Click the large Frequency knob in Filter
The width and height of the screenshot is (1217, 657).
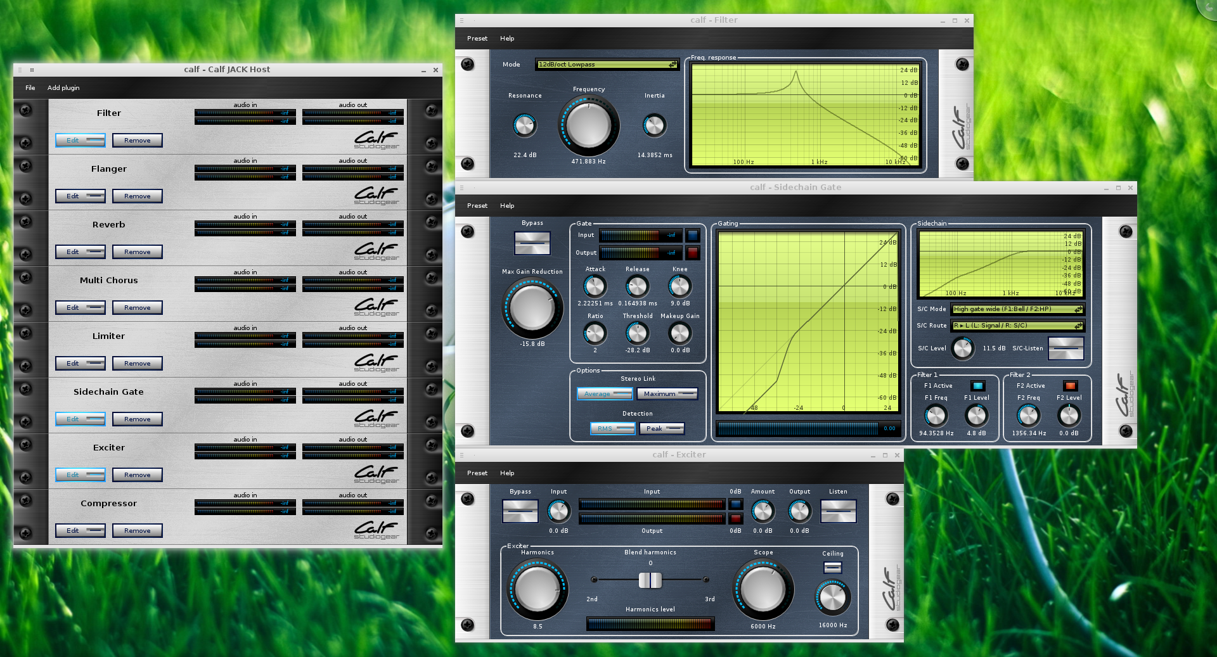589,125
